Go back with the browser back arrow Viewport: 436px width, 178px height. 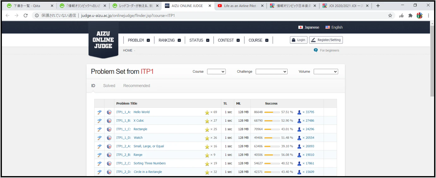[8, 15]
